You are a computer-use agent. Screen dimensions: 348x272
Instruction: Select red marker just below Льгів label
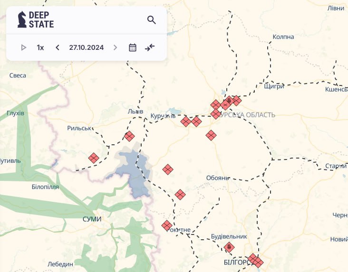129,137
